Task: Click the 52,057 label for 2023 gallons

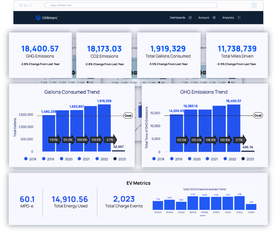Action: (x=118, y=147)
